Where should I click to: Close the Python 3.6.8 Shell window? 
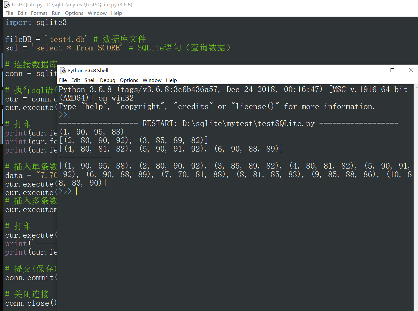click(x=411, y=70)
